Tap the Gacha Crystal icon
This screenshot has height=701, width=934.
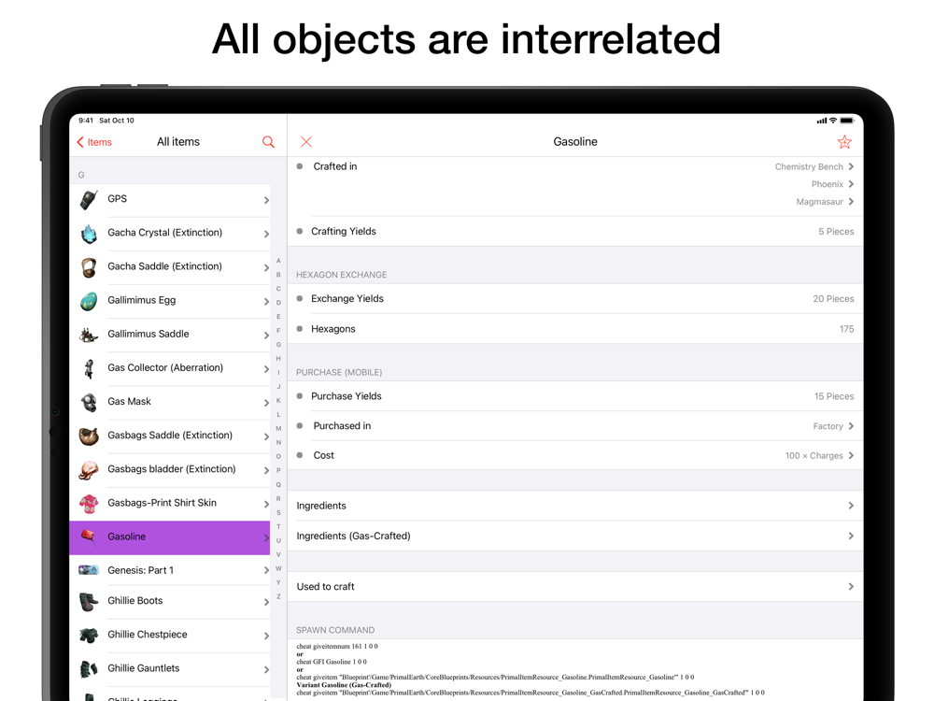pos(89,234)
